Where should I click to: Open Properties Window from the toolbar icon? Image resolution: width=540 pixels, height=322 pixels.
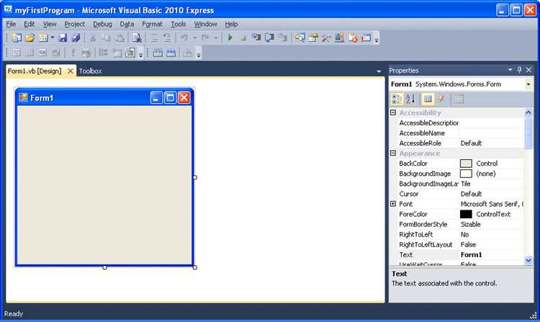pyautogui.click(x=313, y=38)
